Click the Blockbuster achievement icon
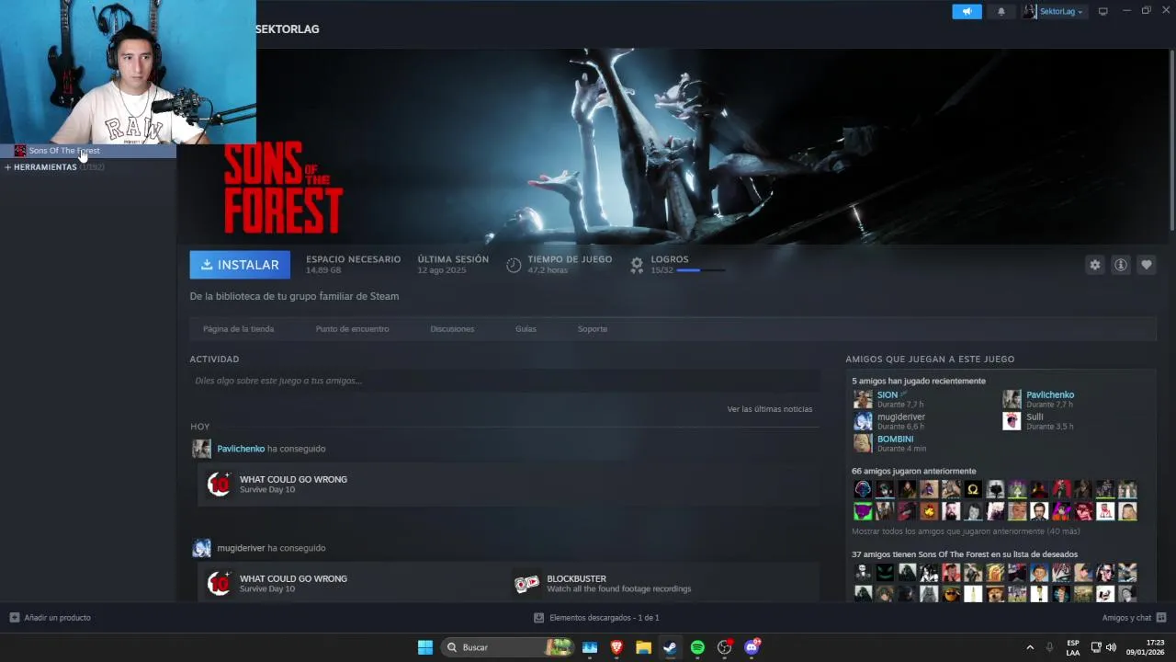The height and width of the screenshot is (662, 1176). pos(526,584)
